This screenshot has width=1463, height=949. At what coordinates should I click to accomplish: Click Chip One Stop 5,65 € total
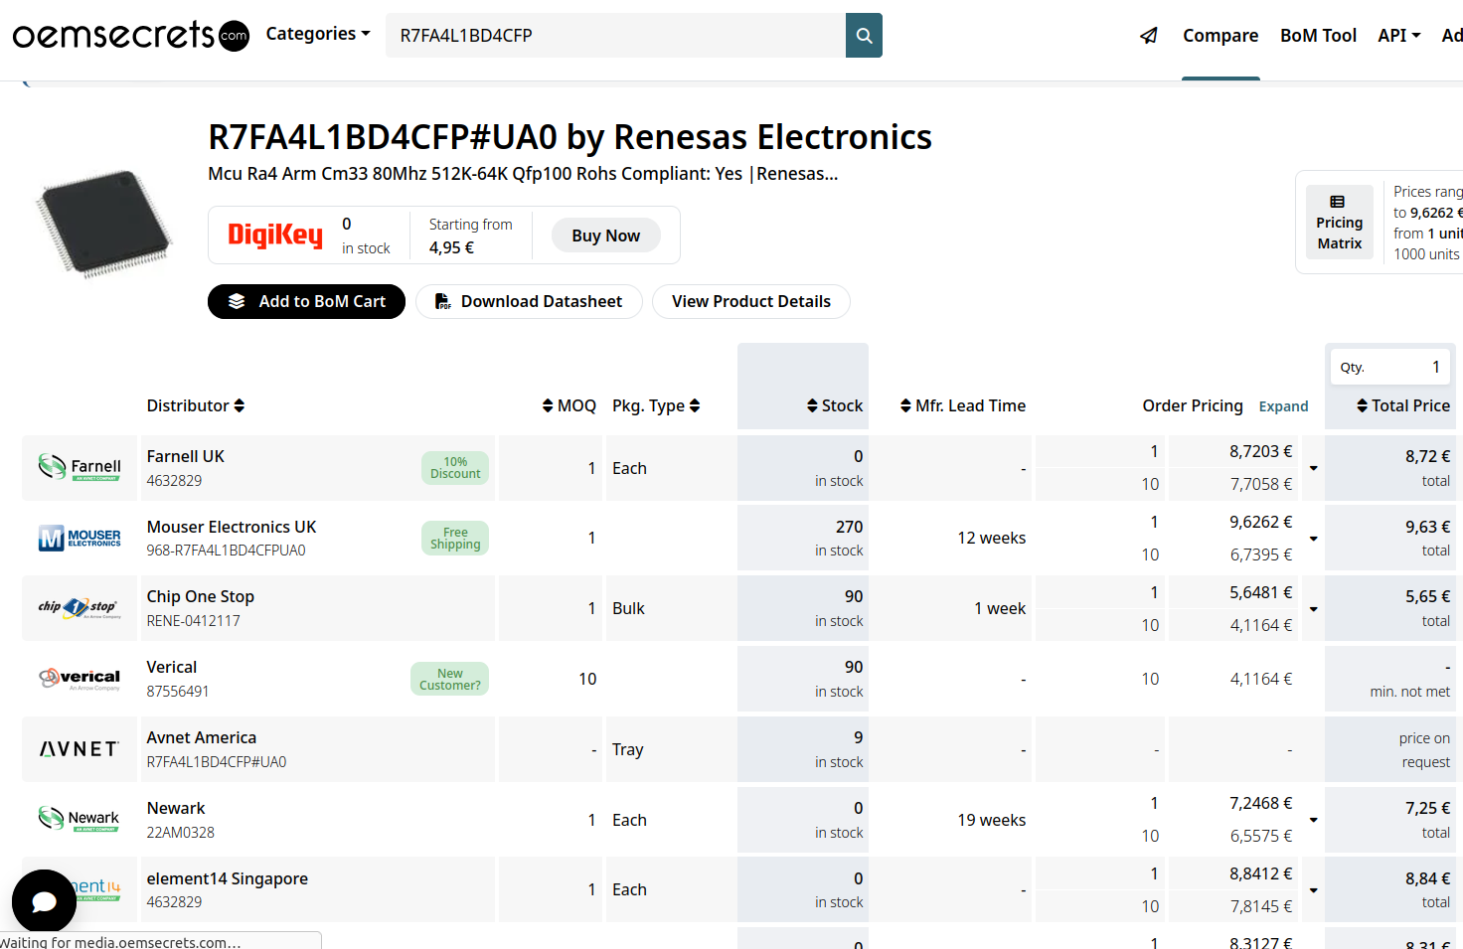pos(1427,596)
